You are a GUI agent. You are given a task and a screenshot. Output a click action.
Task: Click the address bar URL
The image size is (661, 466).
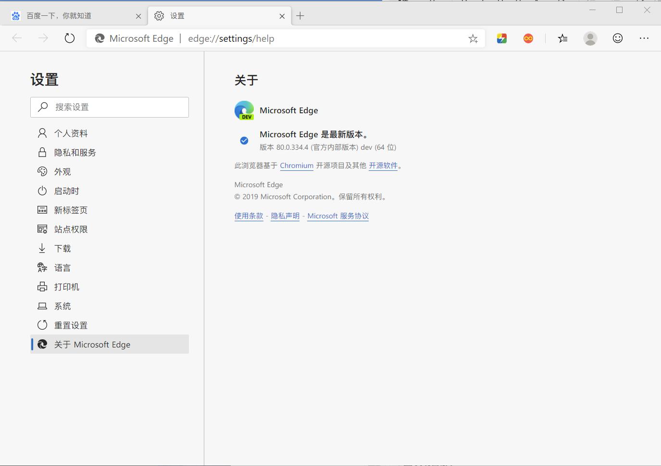pyautogui.click(x=231, y=39)
